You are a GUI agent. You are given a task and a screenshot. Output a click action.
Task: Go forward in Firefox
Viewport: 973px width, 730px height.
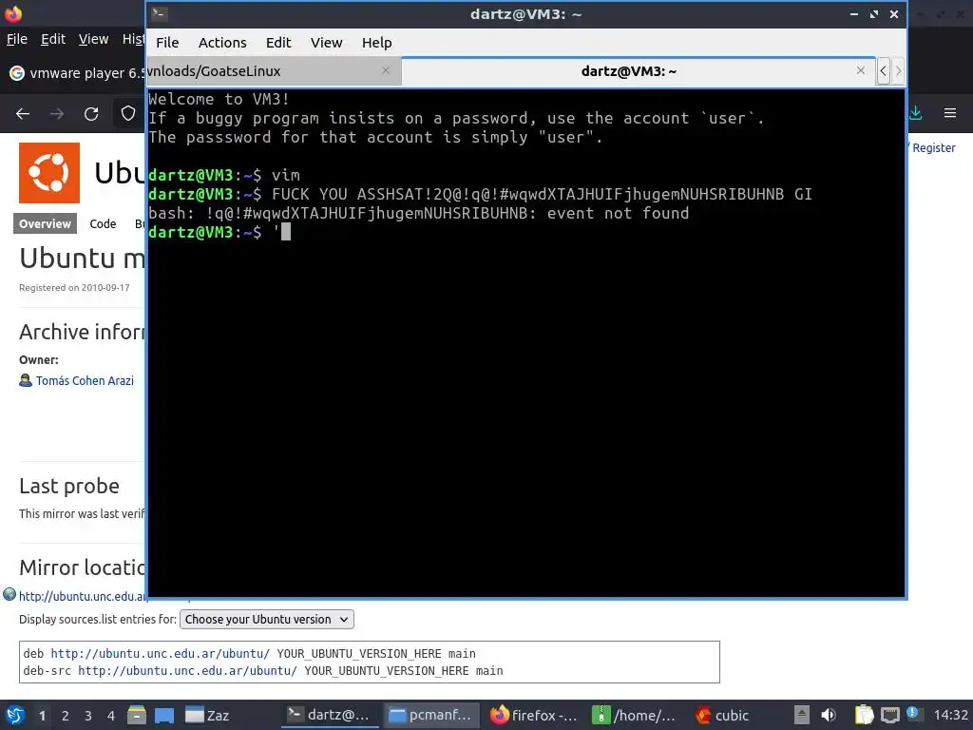[x=57, y=114]
